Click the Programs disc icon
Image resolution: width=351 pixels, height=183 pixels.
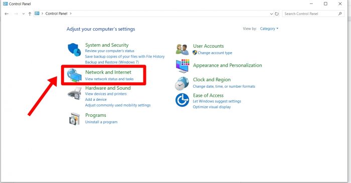tap(74, 119)
